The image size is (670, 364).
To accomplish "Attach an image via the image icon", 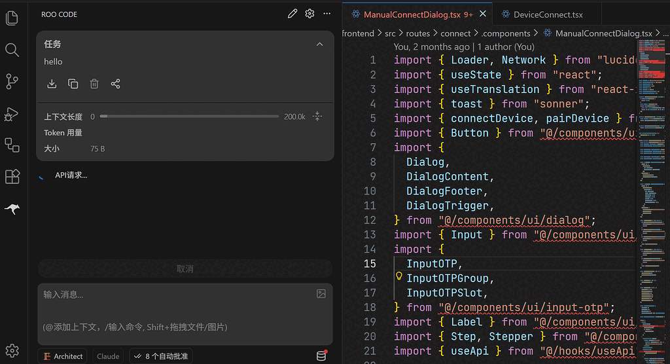I will pos(321,294).
